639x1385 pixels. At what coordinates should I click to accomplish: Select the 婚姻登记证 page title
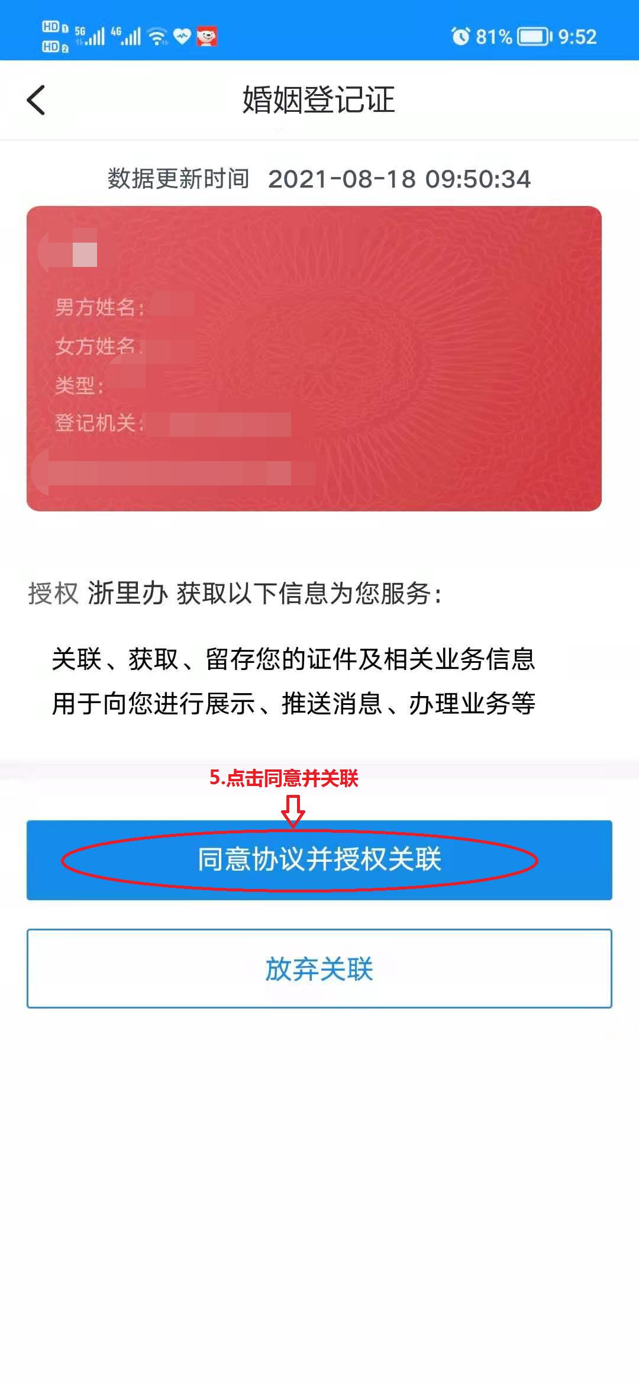319,99
